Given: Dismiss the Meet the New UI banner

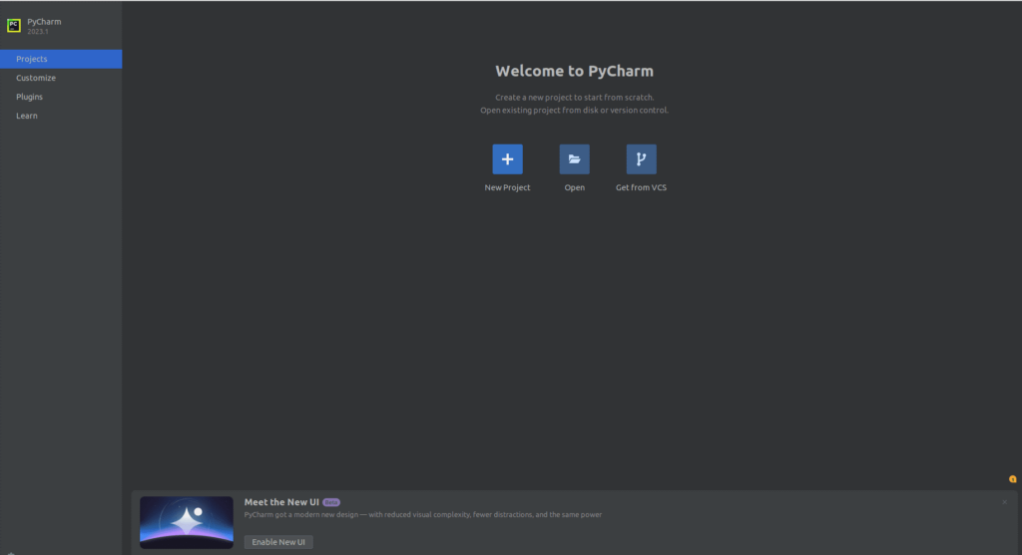Looking at the screenshot, I should [x=1004, y=502].
